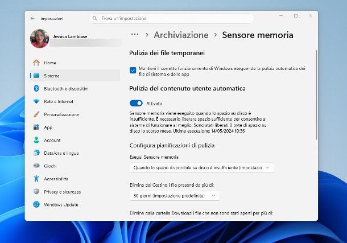The height and width of the screenshot is (243, 347).
Task: Click Jessica Lambiase user name
Action: click(x=70, y=36)
